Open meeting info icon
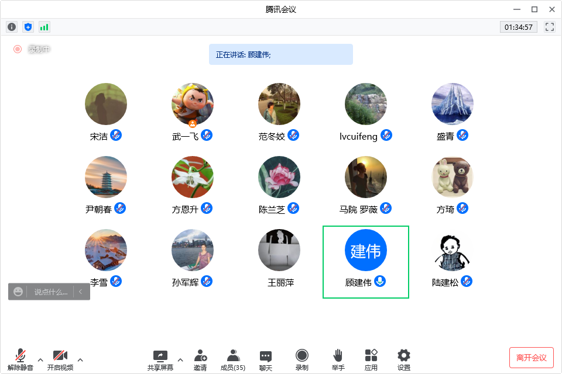 coord(12,27)
